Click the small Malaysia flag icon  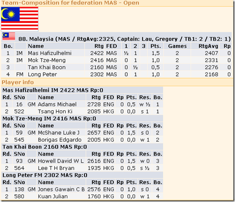(x=9, y=36)
